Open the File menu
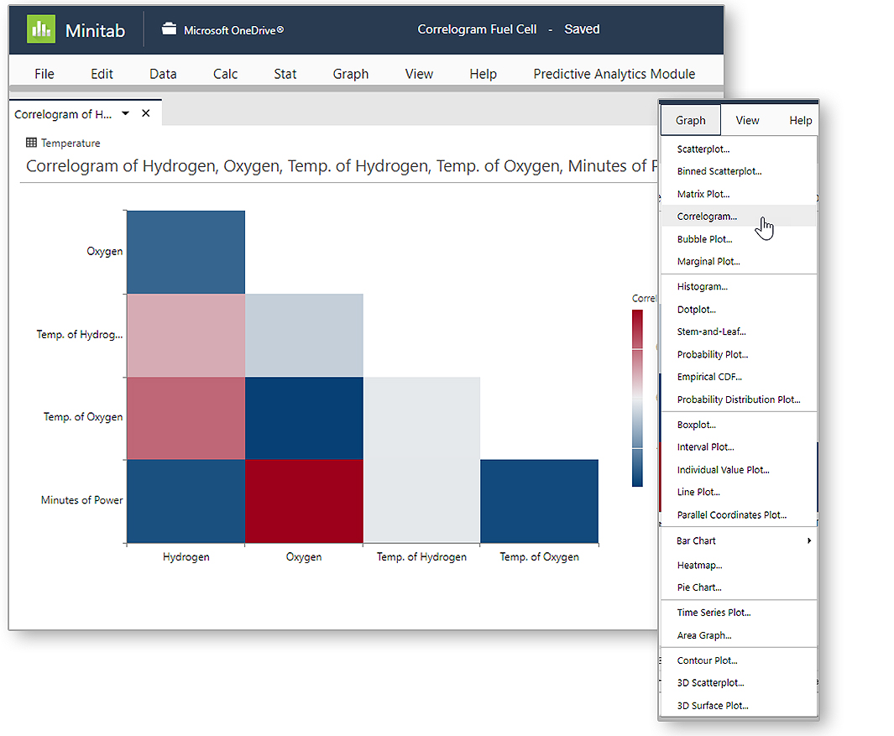The width and height of the screenshot is (894, 736). pos(44,74)
